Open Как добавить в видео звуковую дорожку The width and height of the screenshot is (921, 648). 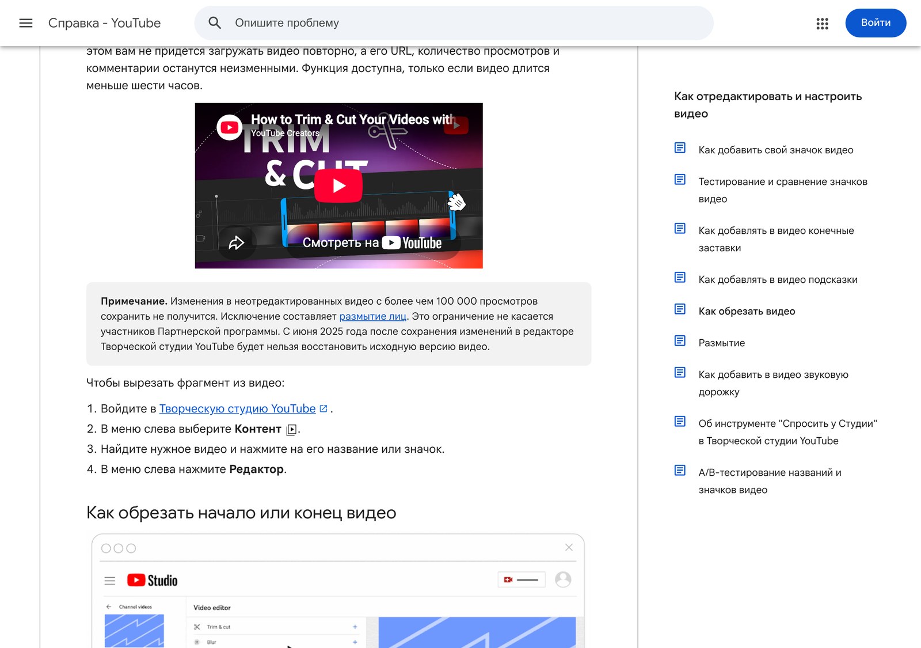(x=773, y=383)
